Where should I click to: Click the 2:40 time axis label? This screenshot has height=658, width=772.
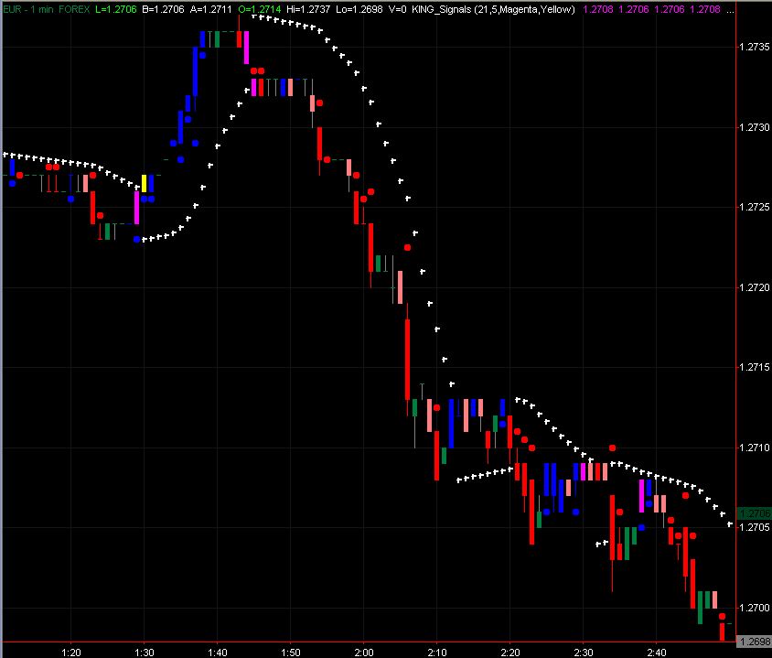(x=657, y=653)
